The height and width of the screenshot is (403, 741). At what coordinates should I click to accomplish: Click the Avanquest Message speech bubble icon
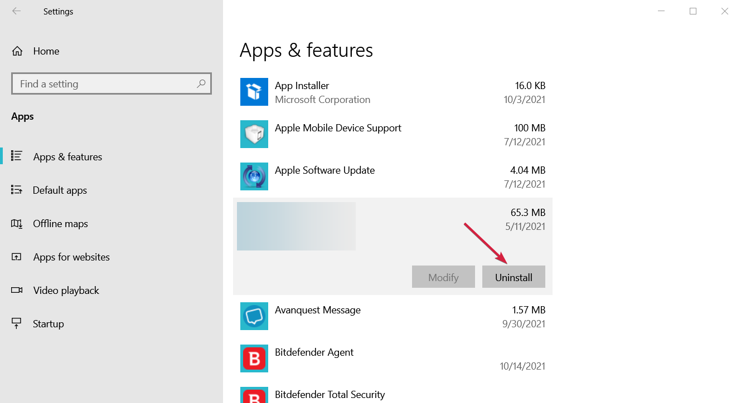pyautogui.click(x=254, y=316)
